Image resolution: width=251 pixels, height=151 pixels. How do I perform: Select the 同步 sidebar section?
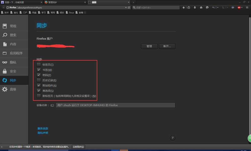click(x=14, y=80)
